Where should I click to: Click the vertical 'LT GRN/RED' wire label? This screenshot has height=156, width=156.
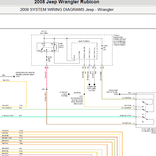[x=101, y=76]
